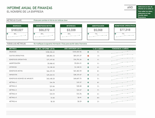Click the $165,044.56 cell
Screen dimensions: 155x118
tap(77, 52)
